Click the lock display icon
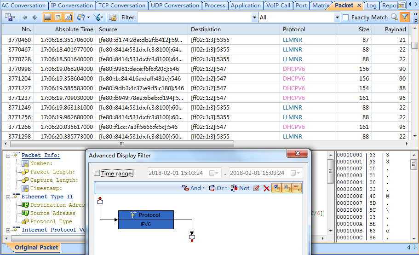The image size is (419, 255). click(113, 17)
